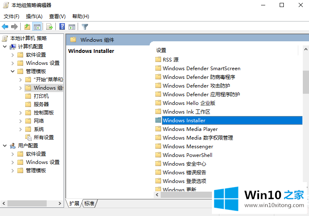Screen dimensions: 309x216
Task: Click the Windows Defender SmartScreen folder icon
Action: click(158, 68)
